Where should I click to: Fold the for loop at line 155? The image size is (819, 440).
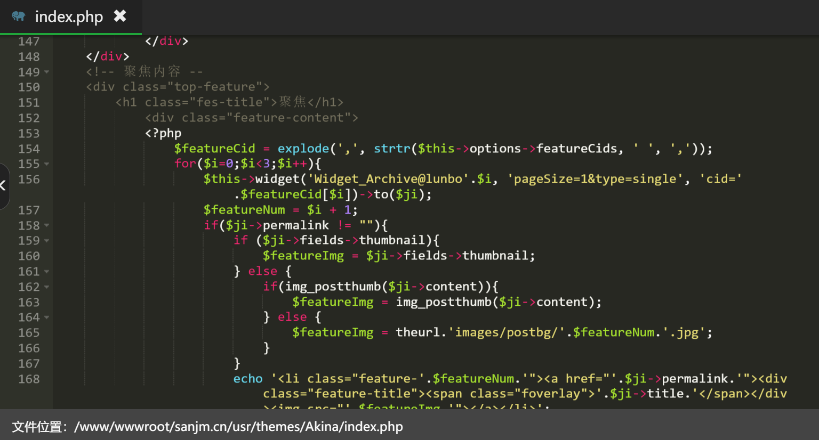point(47,164)
